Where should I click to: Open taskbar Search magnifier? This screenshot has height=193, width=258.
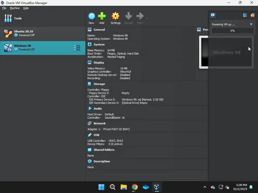pos(113,187)
